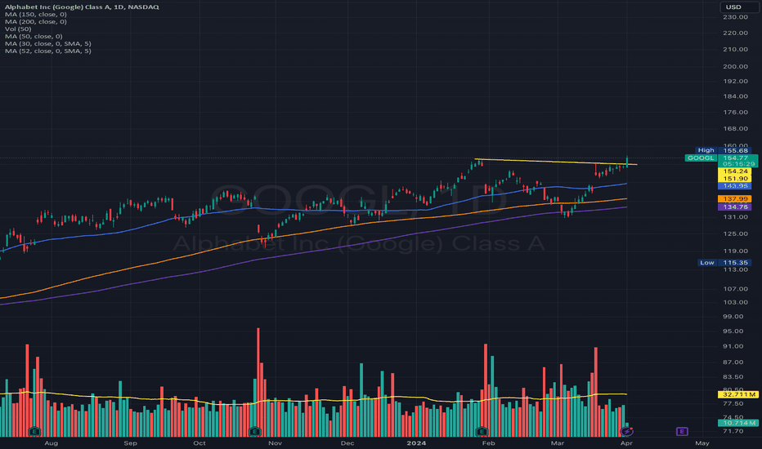Select the MA (150, close, 0) indicator legend
The height and width of the screenshot is (449, 762).
click(35, 15)
